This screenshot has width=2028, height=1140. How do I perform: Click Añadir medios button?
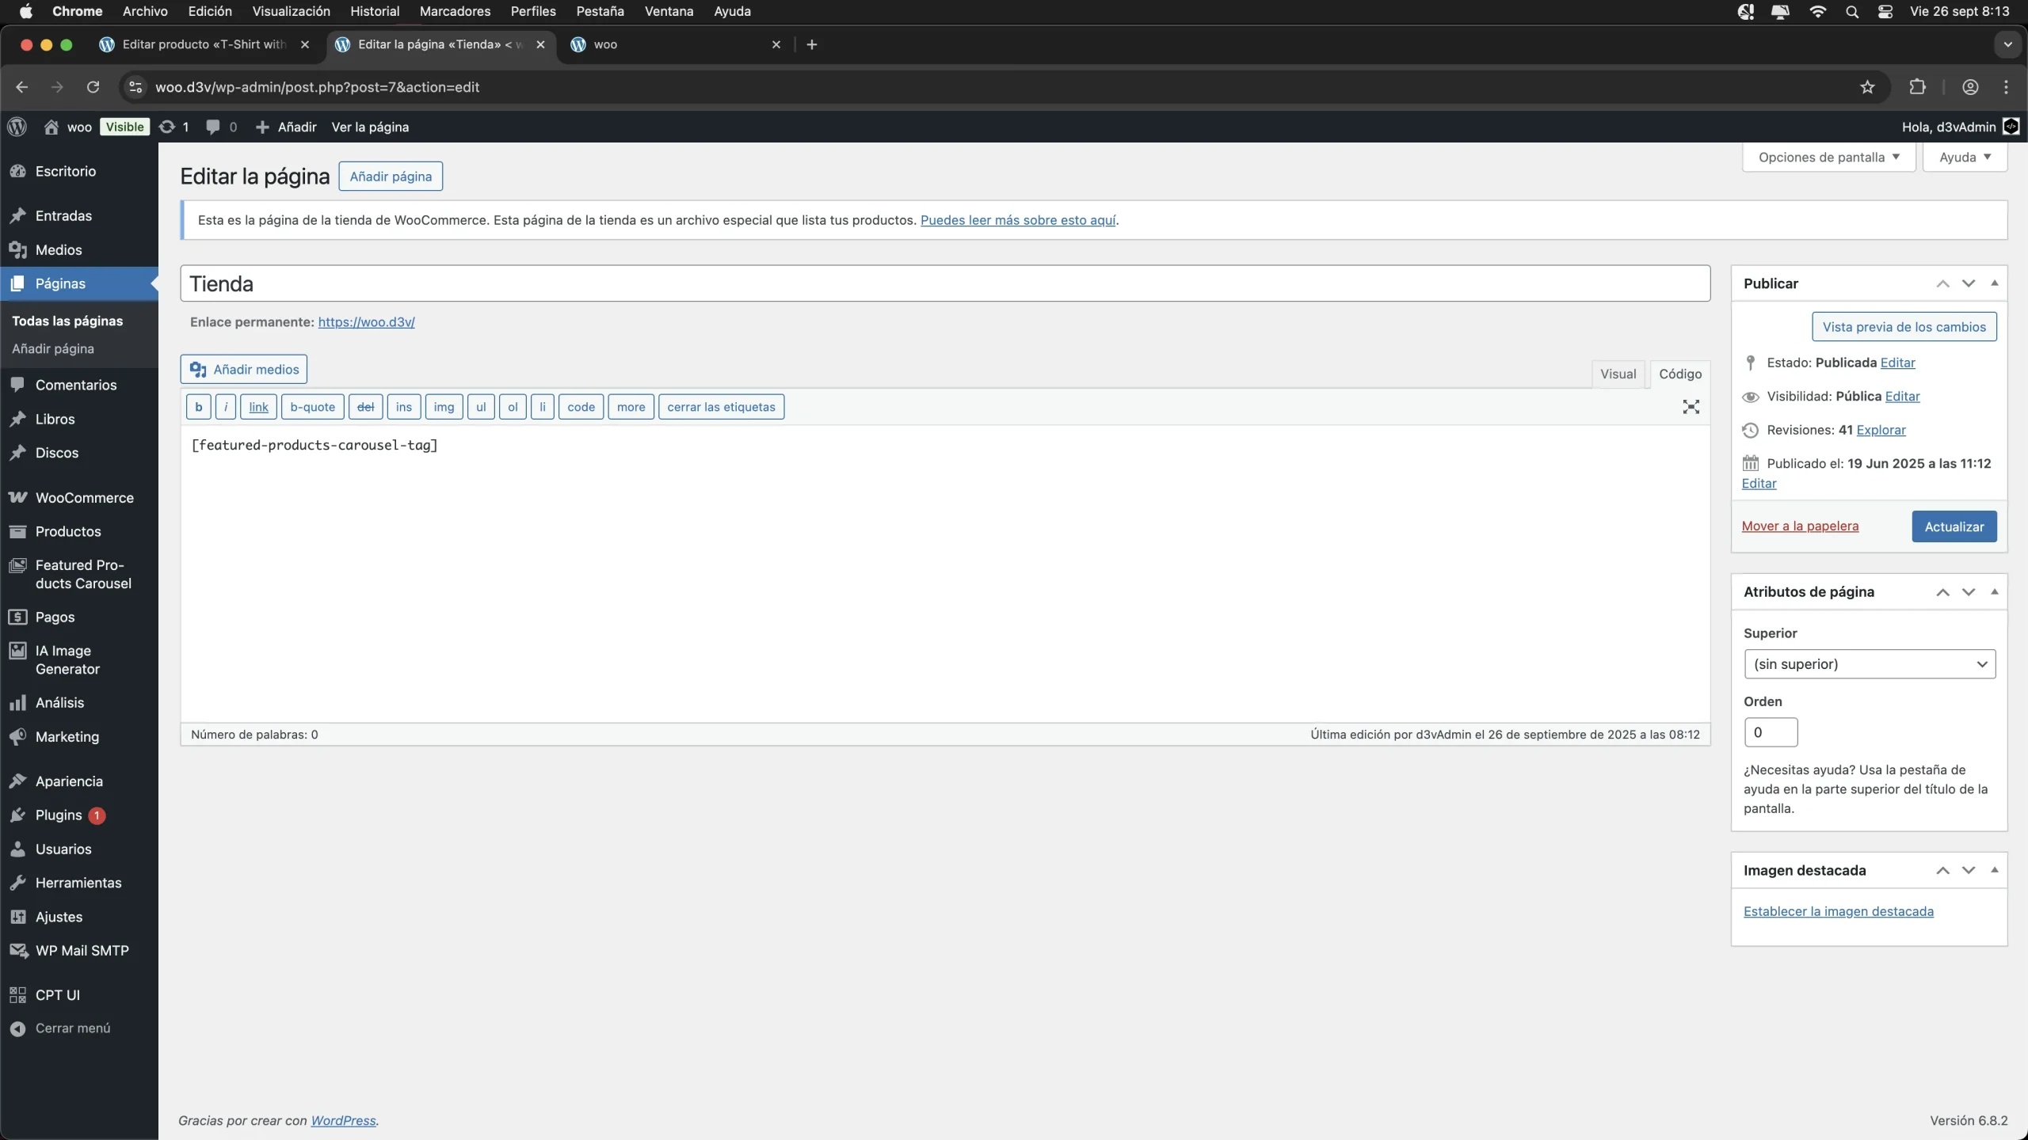pos(244,369)
